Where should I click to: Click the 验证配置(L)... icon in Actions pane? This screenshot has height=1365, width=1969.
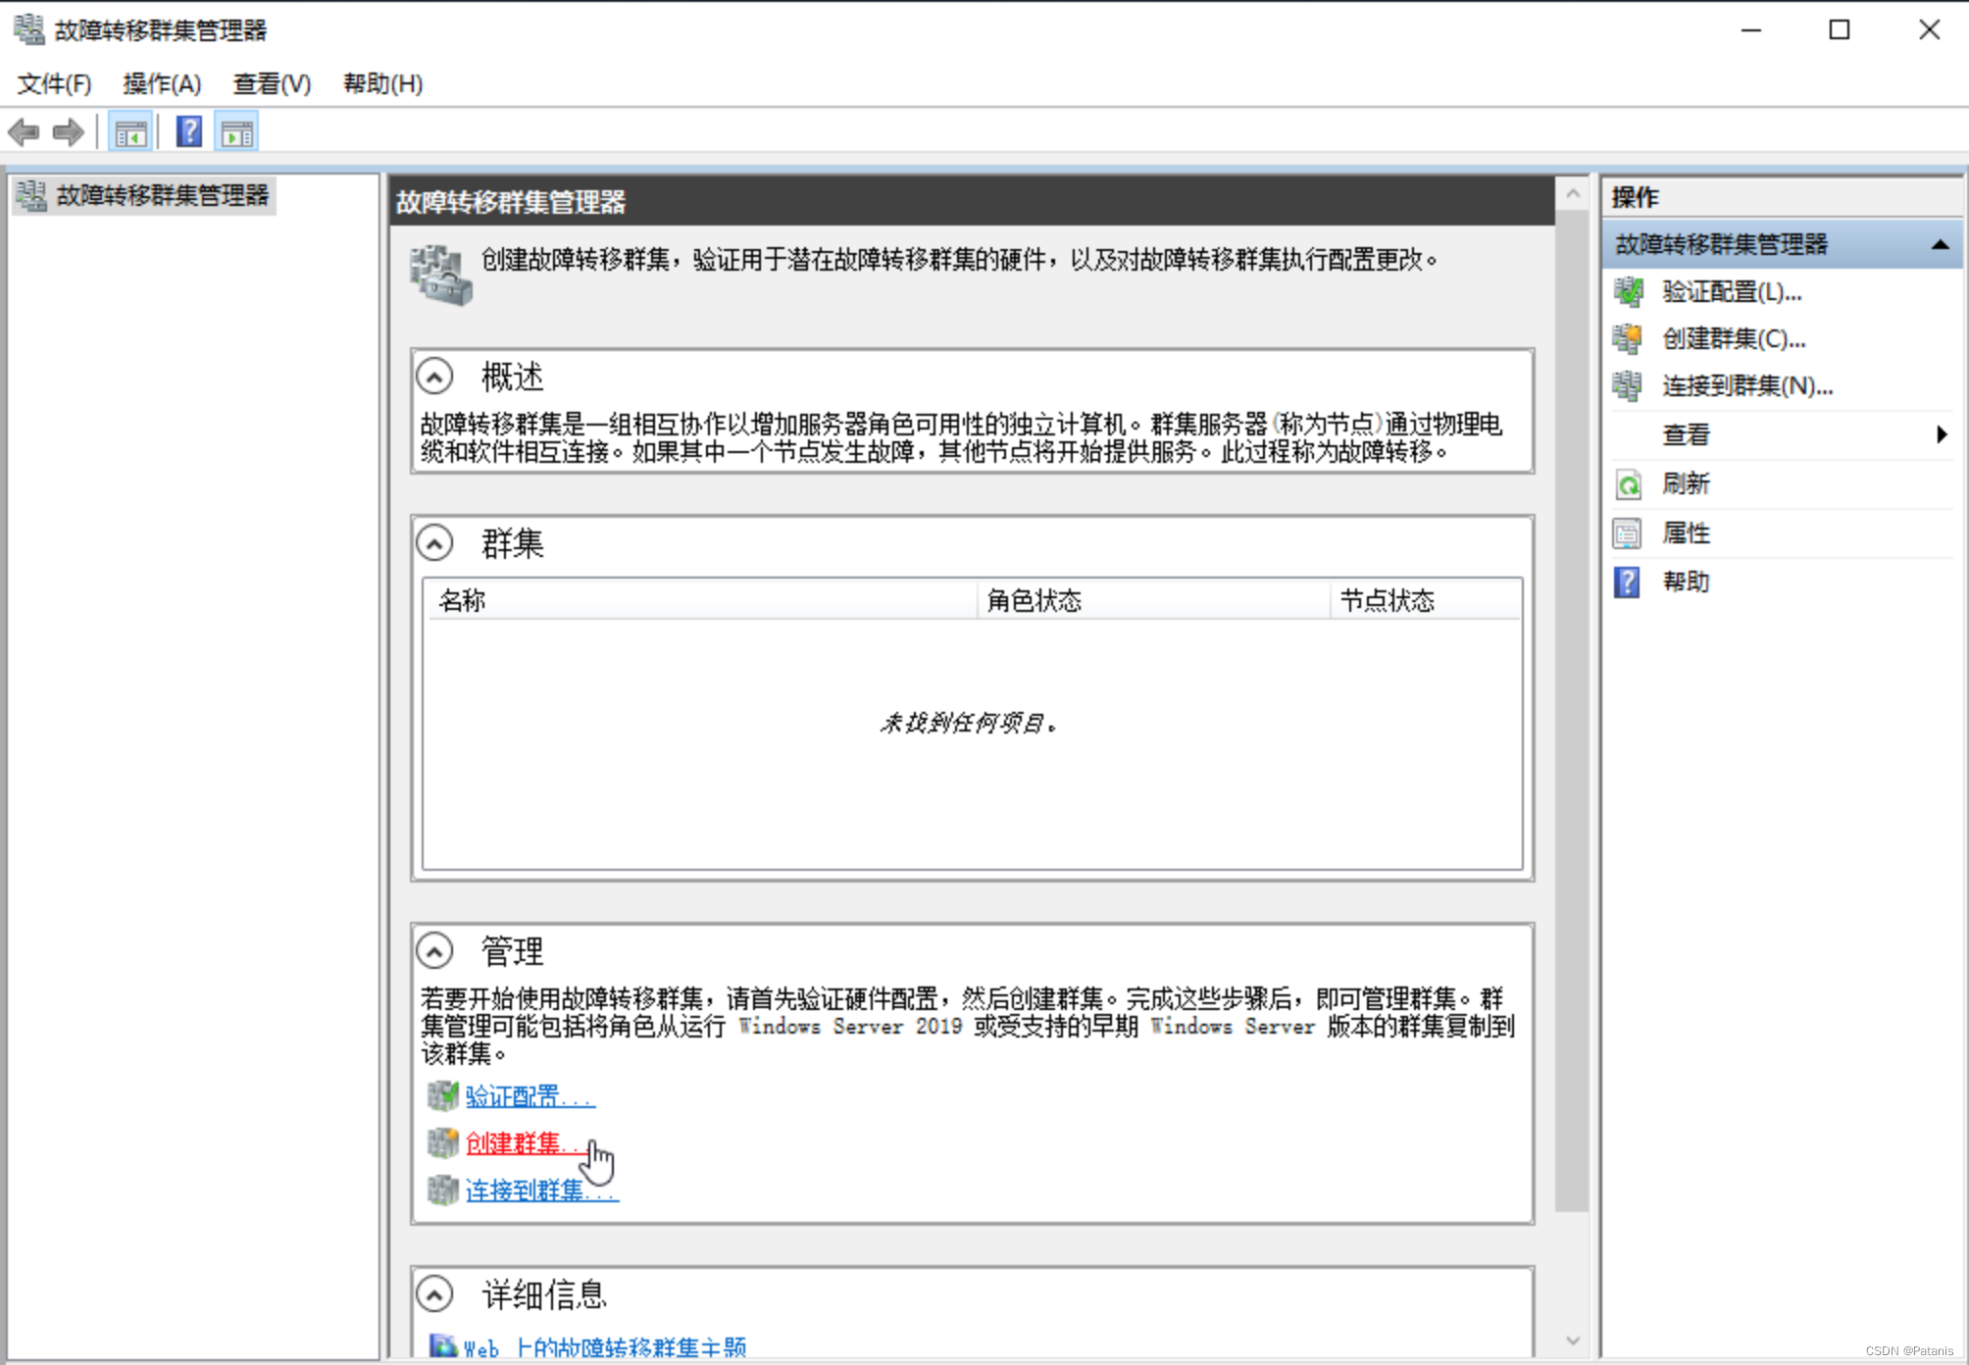click(1628, 291)
